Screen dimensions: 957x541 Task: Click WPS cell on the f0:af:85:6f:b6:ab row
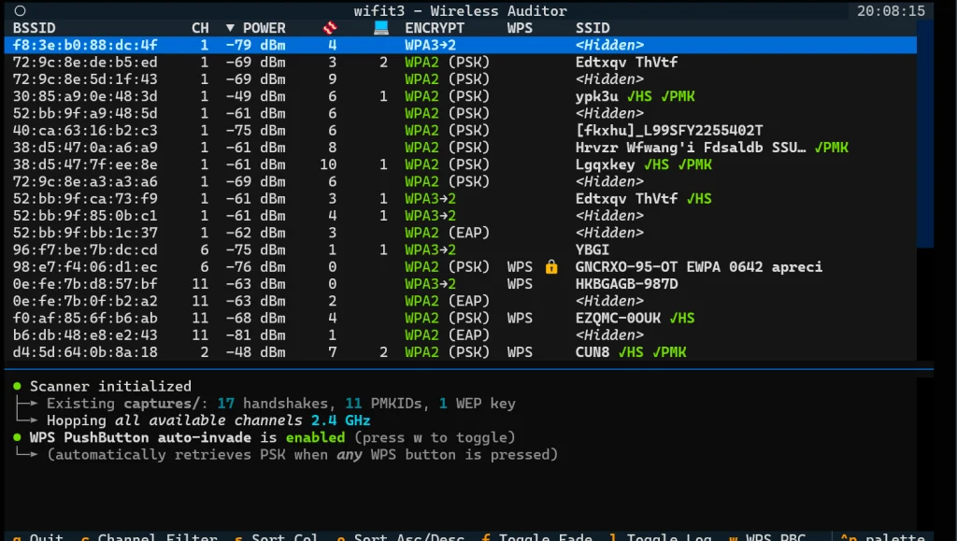(520, 319)
